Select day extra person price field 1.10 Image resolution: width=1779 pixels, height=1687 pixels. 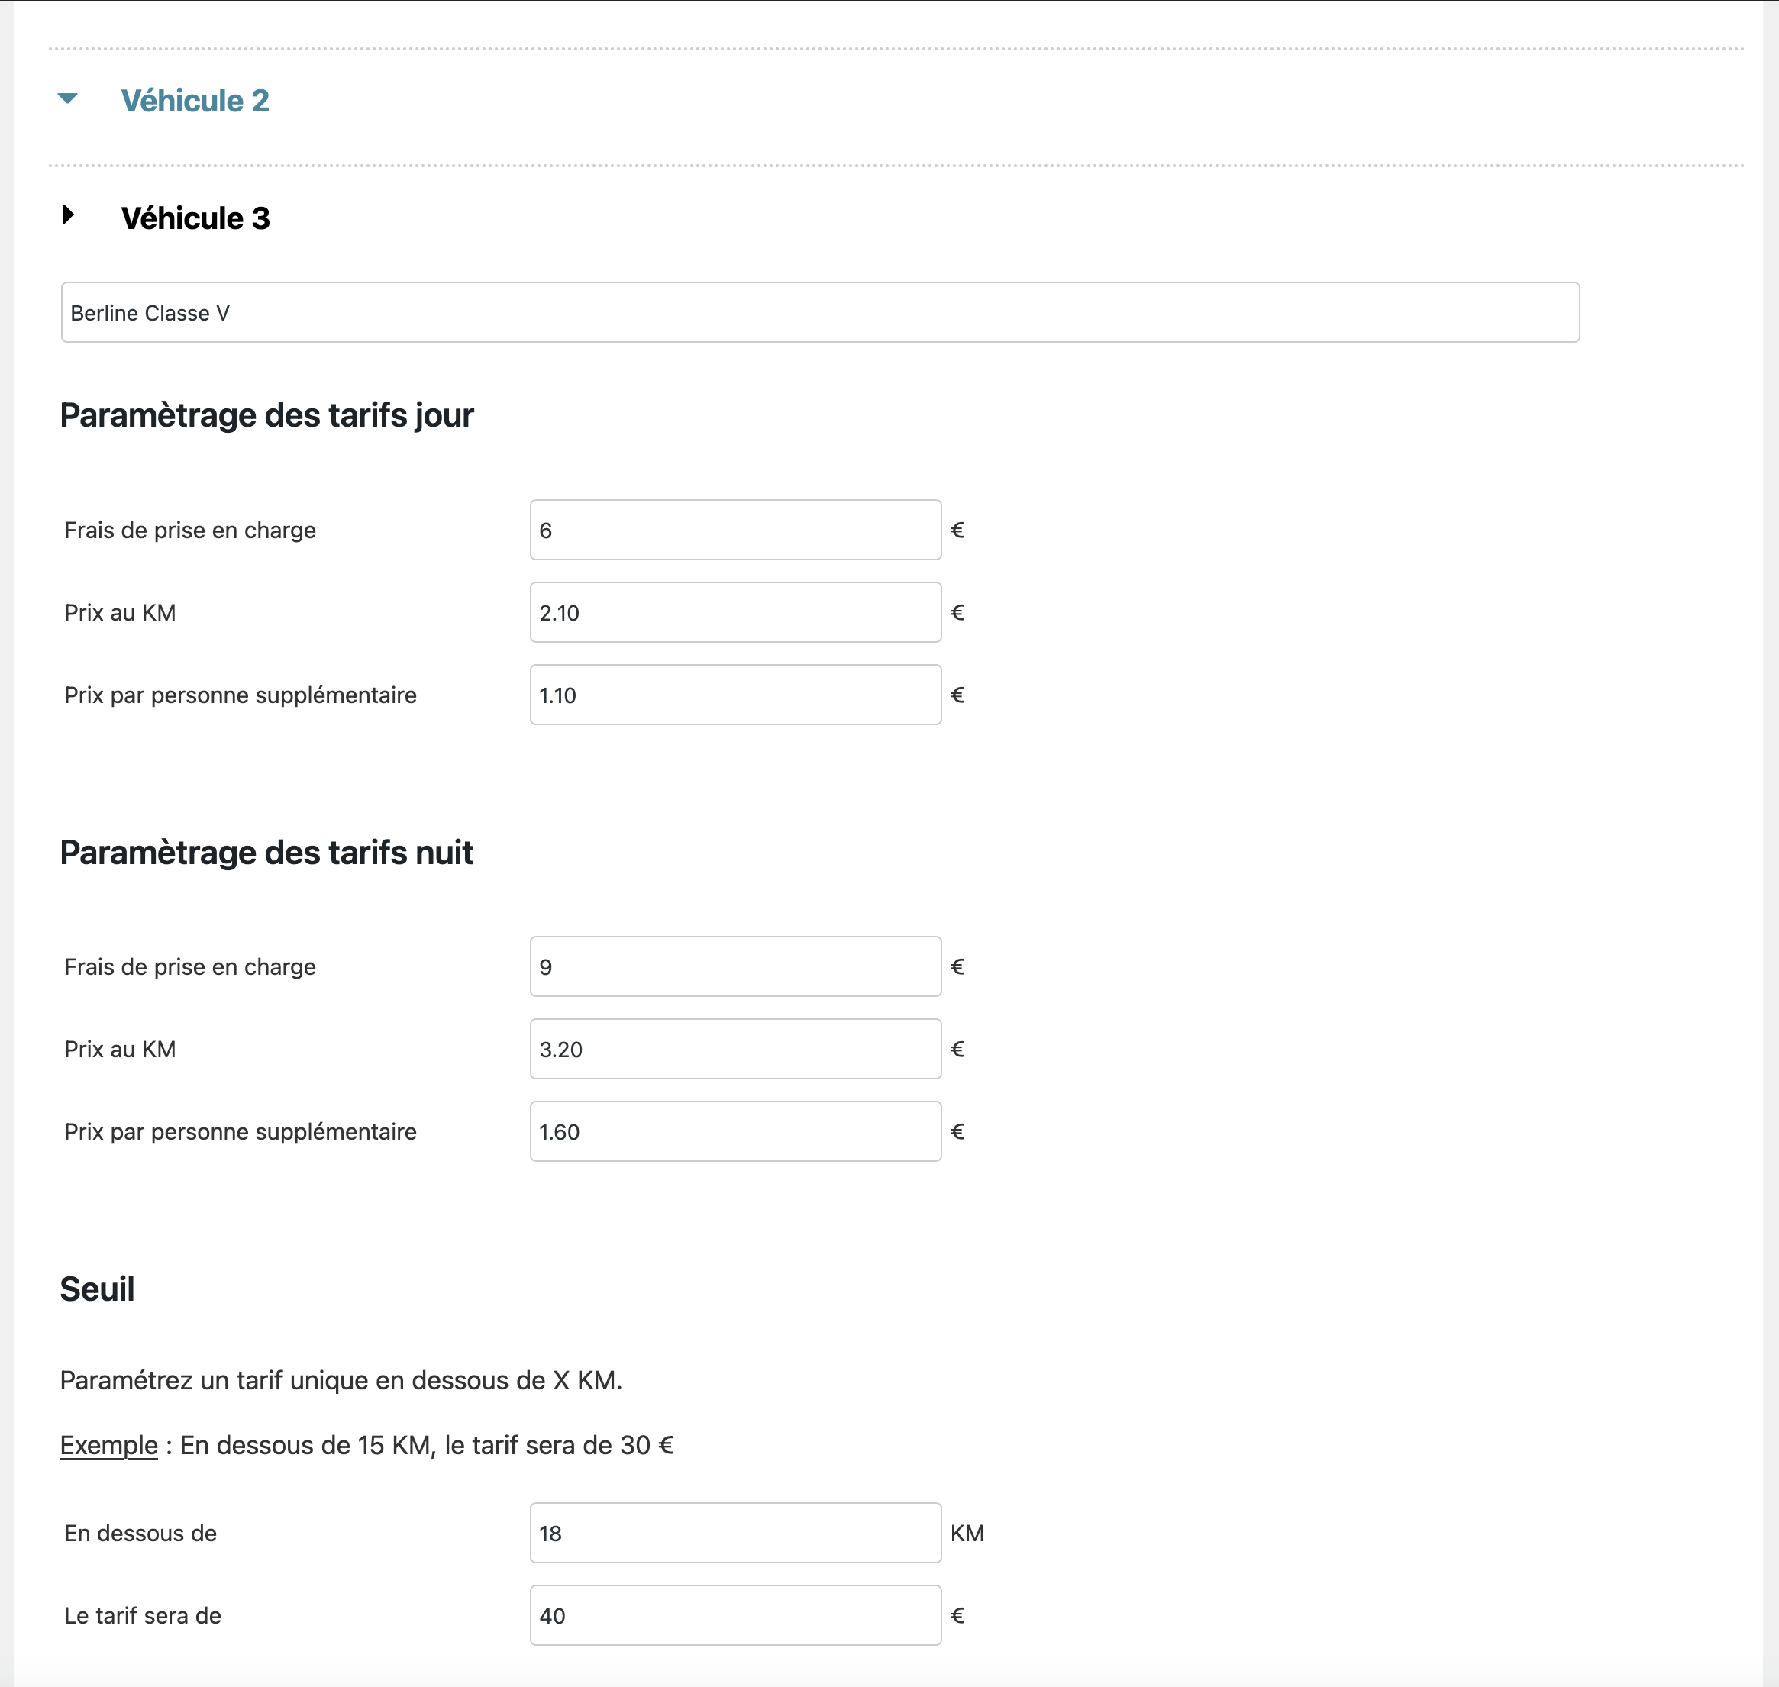[736, 695]
